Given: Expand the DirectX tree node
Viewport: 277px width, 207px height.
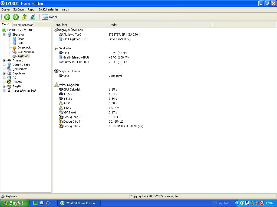Looking at the screenshot, I should click(x=4, y=82).
